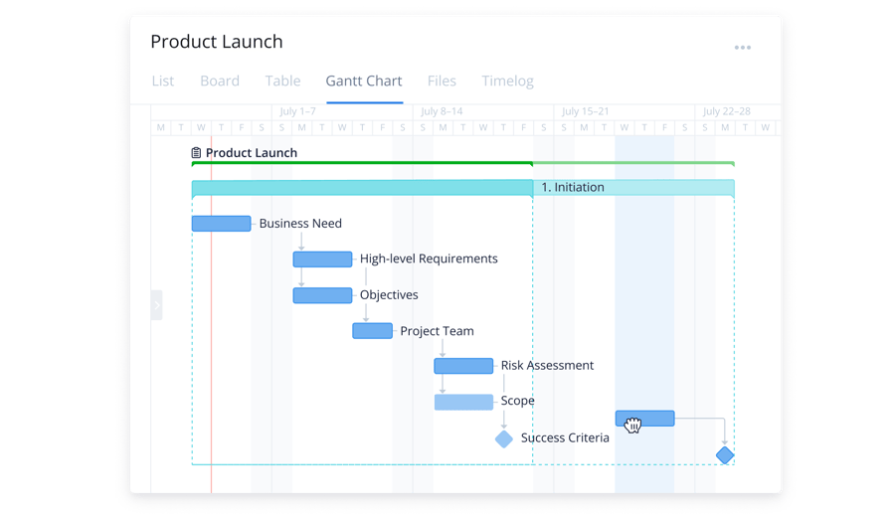Select the High-level Requirements task bar

[x=322, y=259]
